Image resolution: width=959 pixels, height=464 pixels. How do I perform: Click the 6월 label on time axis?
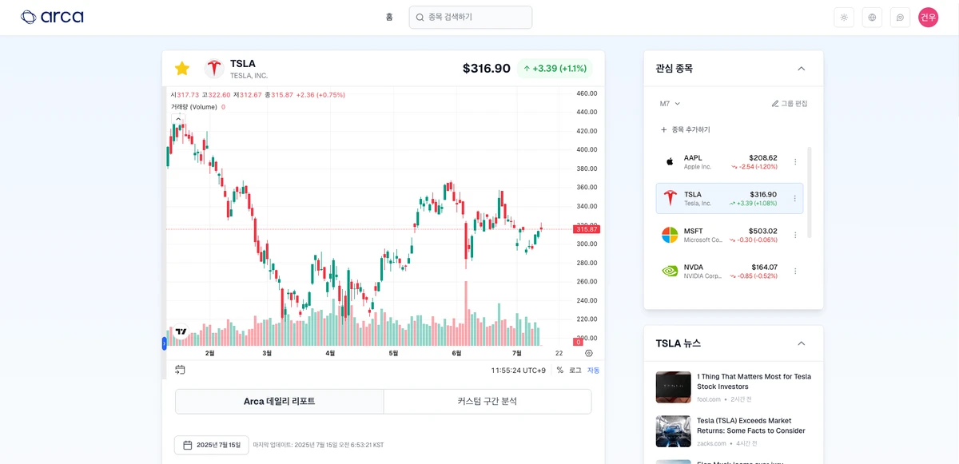tap(456, 353)
